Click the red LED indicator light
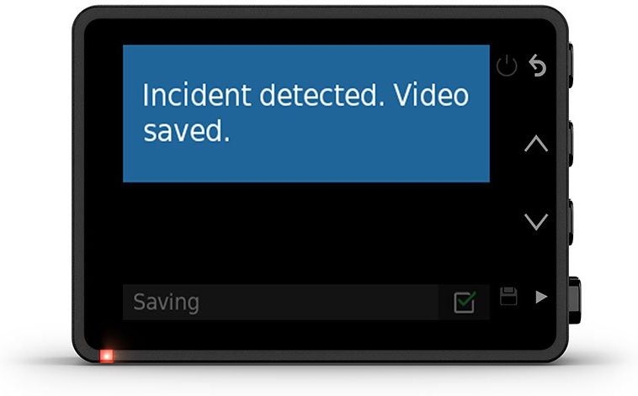Viewport: 638px width, 396px height. (107, 356)
